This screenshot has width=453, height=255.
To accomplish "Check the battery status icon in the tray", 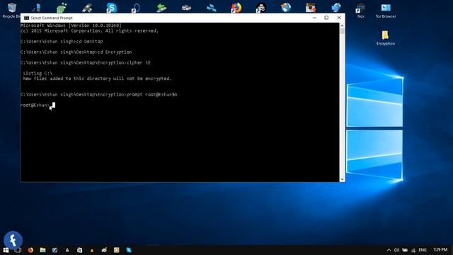I will (405, 250).
